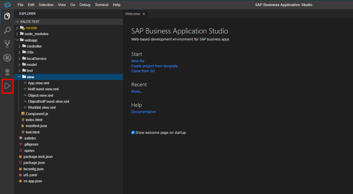Image resolution: width=353 pixels, height=194 pixels.
Task: Open the Edit menu
Action: pyautogui.click(x=31, y=5)
